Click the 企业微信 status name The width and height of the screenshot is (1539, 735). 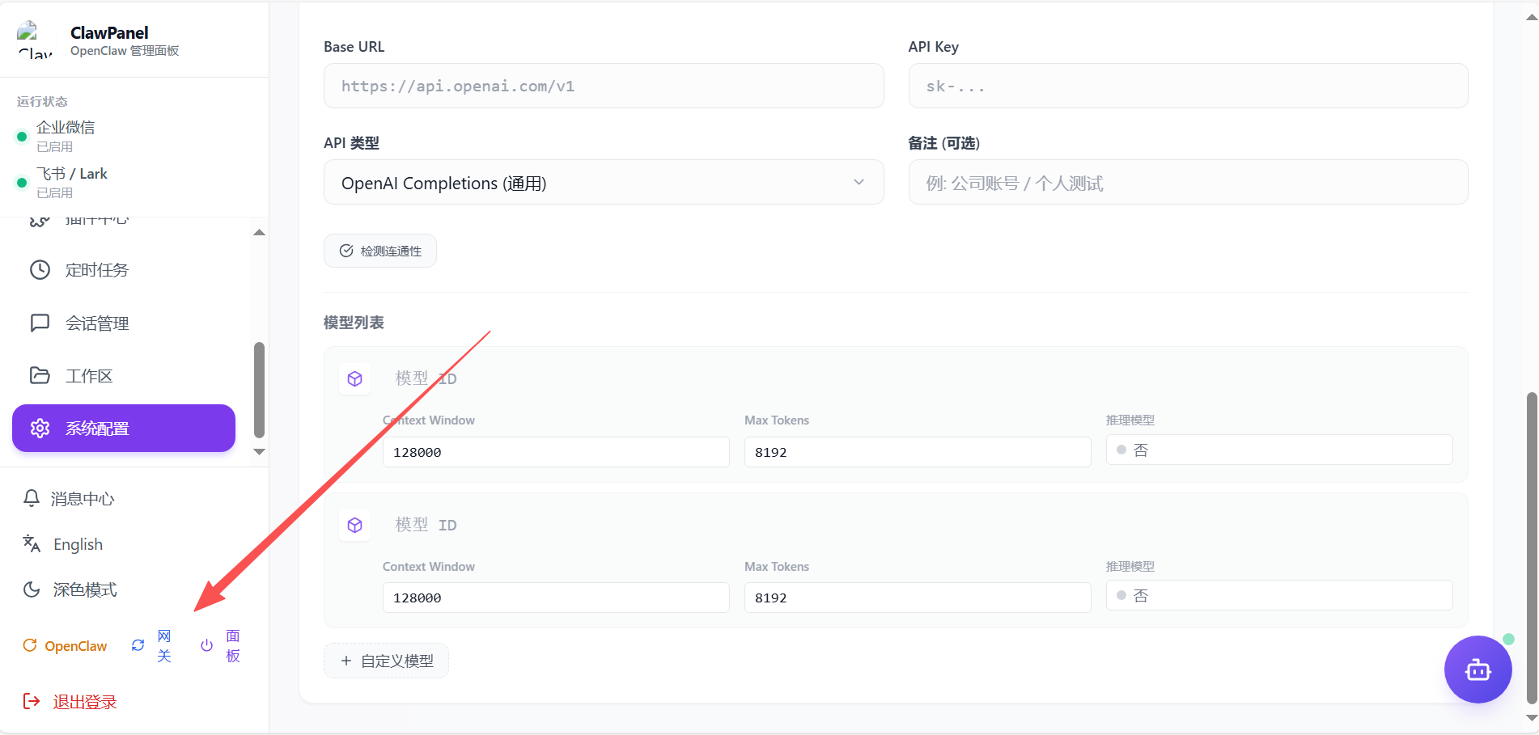click(66, 127)
